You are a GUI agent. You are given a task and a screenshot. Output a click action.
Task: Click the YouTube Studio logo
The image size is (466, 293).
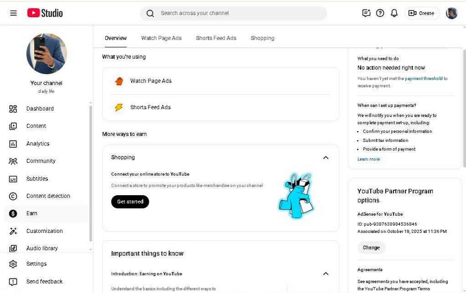(x=45, y=13)
